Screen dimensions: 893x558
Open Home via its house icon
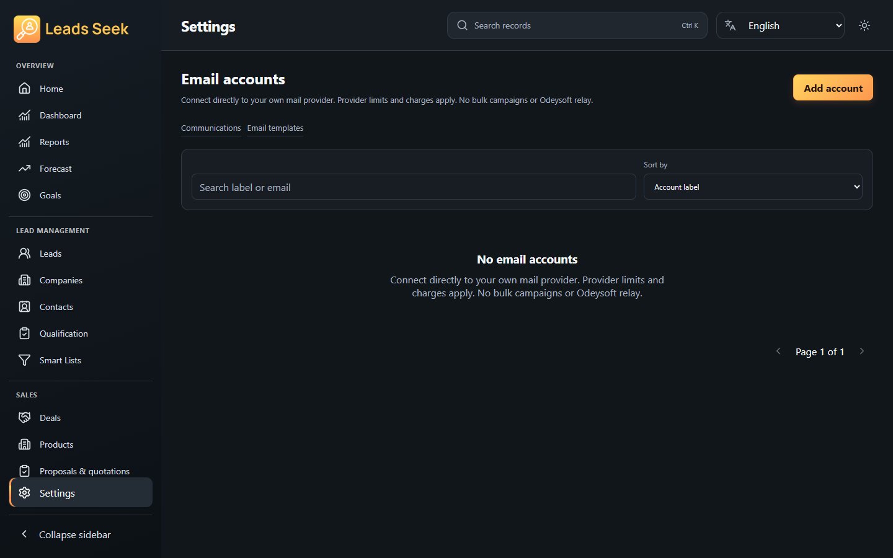coord(24,89)
